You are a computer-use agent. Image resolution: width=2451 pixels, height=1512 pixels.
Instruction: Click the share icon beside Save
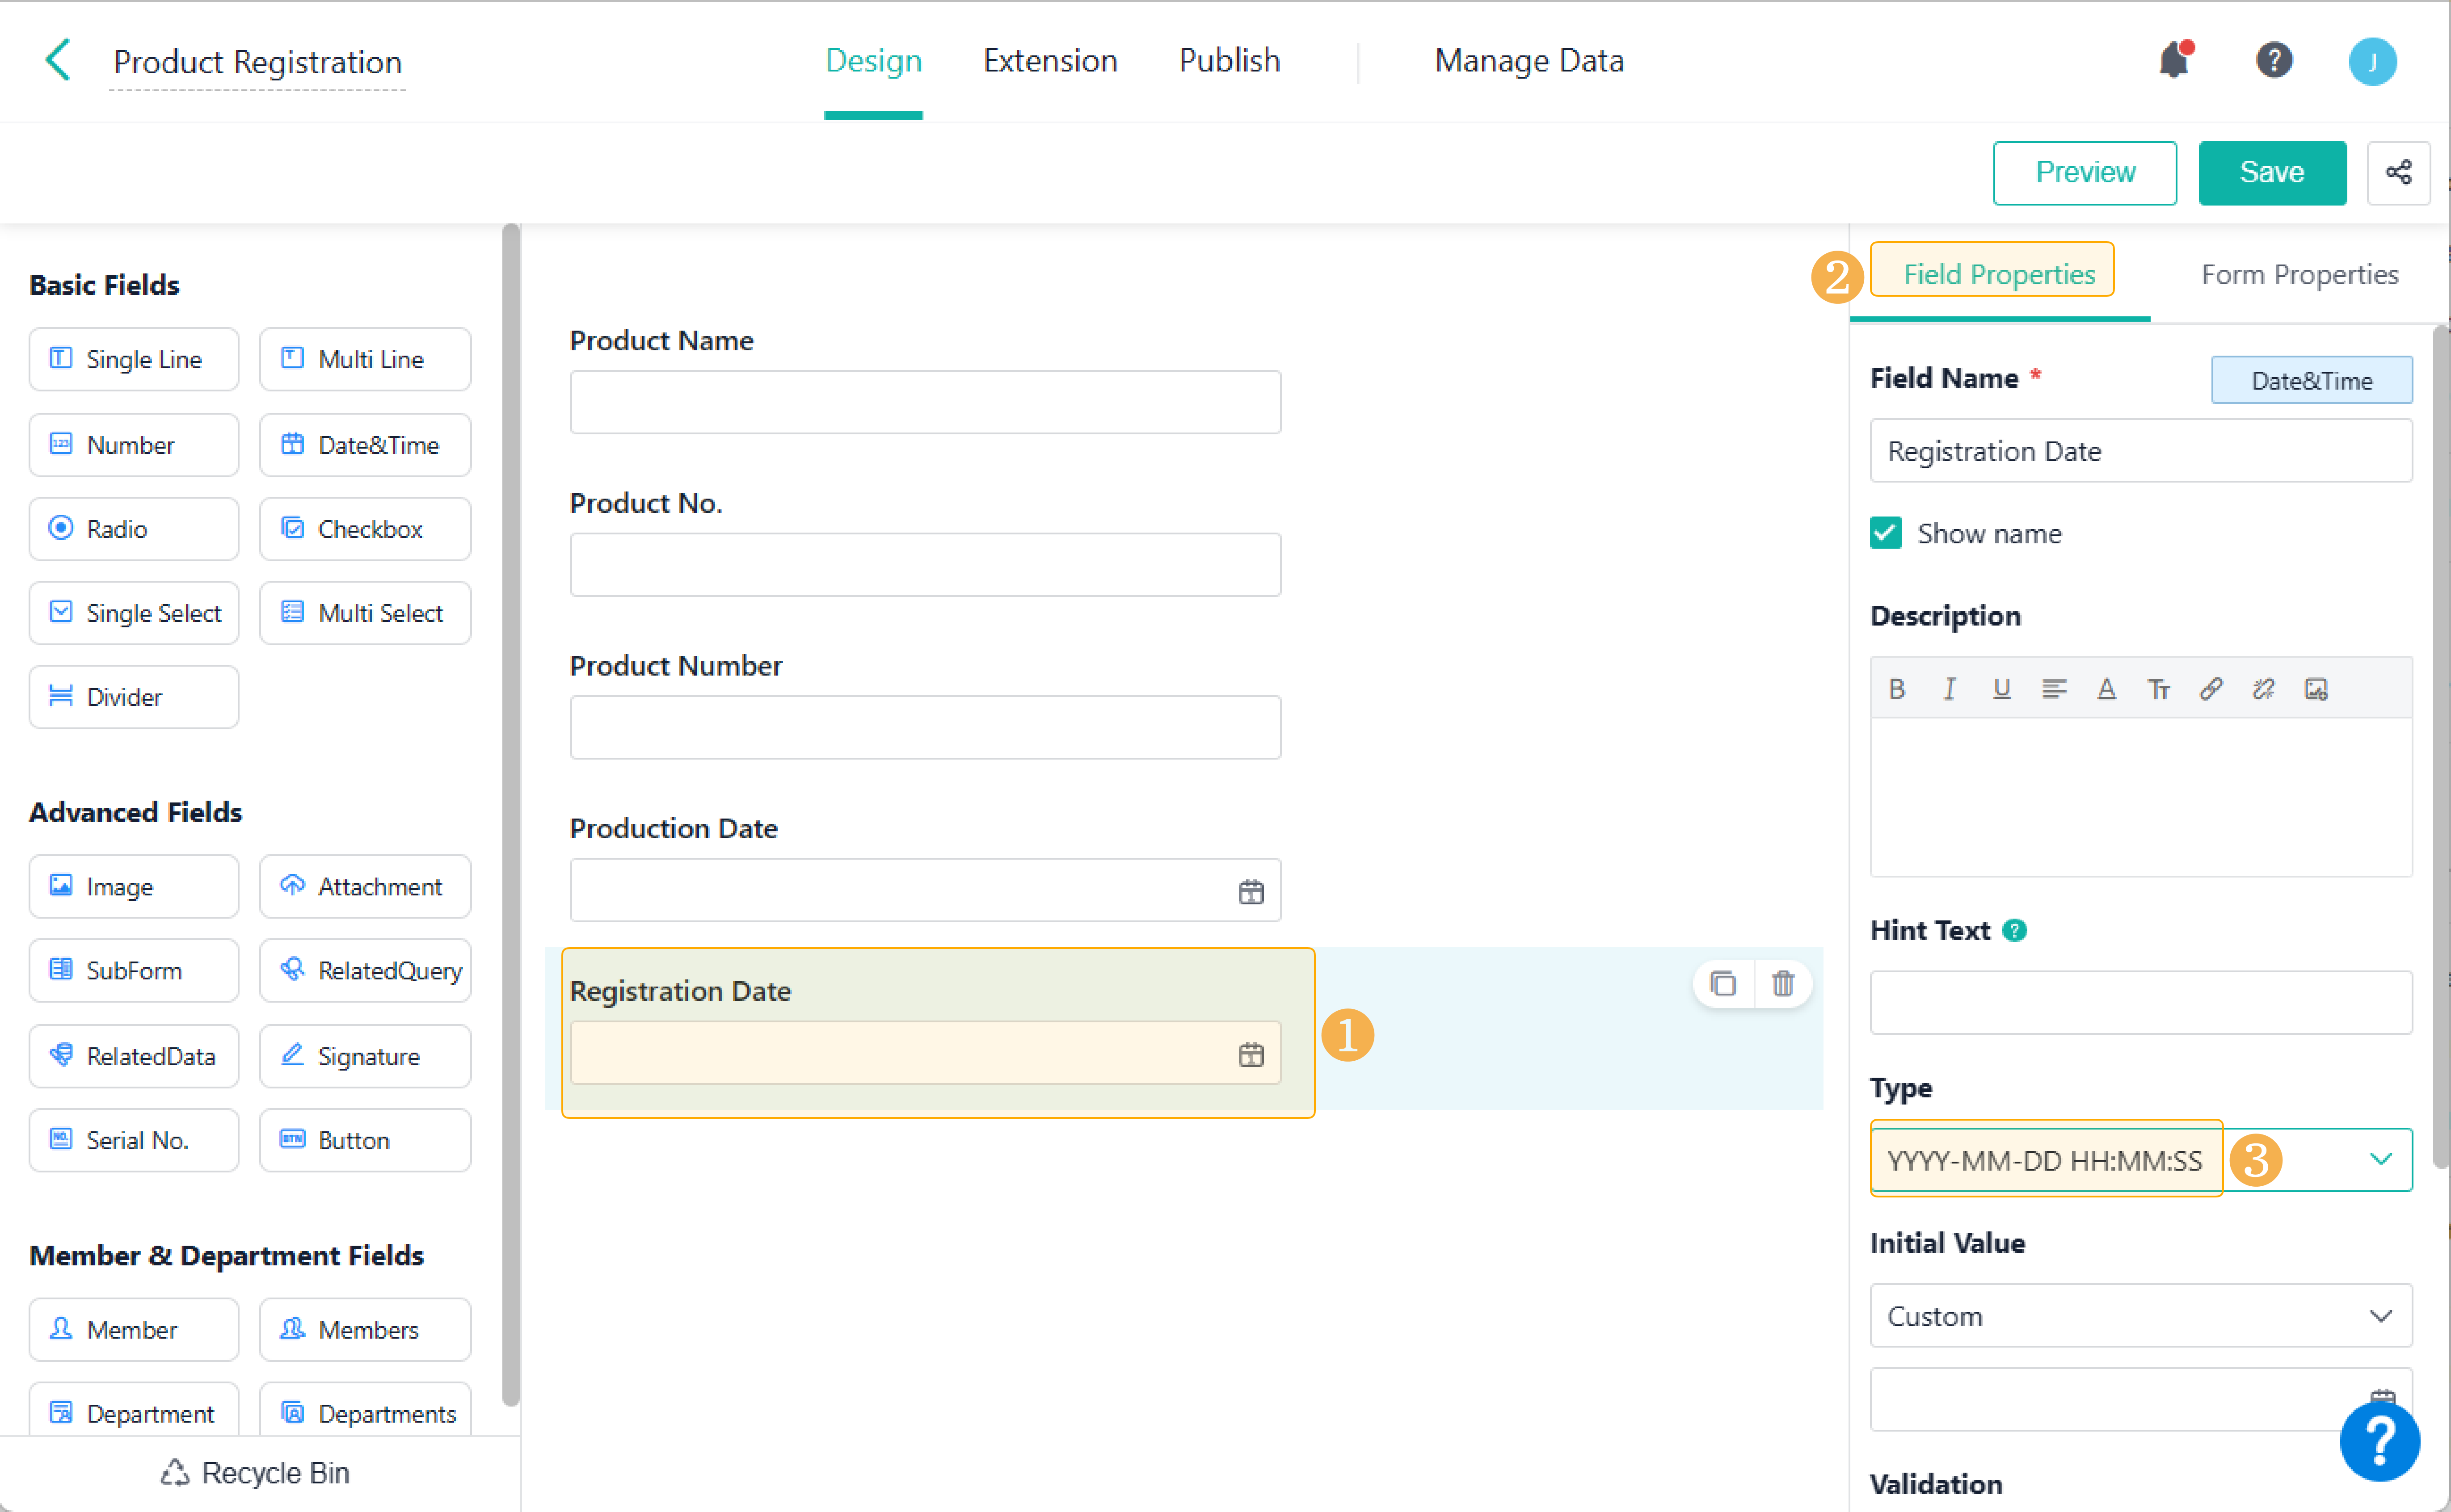(2397, 172)
